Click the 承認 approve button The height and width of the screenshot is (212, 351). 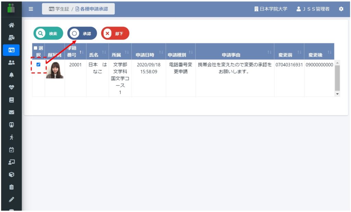[x=82, y=33]
